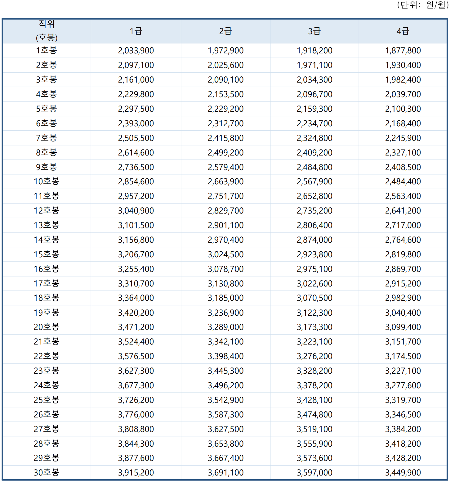
Task: Click the cell with 2,100,300
Action: [403, 109]
